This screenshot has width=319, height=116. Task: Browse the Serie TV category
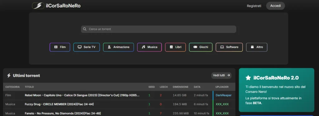tap(87, 47)
